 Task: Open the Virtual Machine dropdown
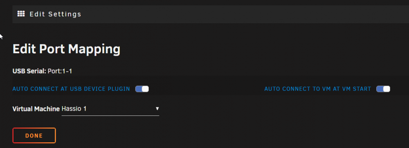(110, 109)
